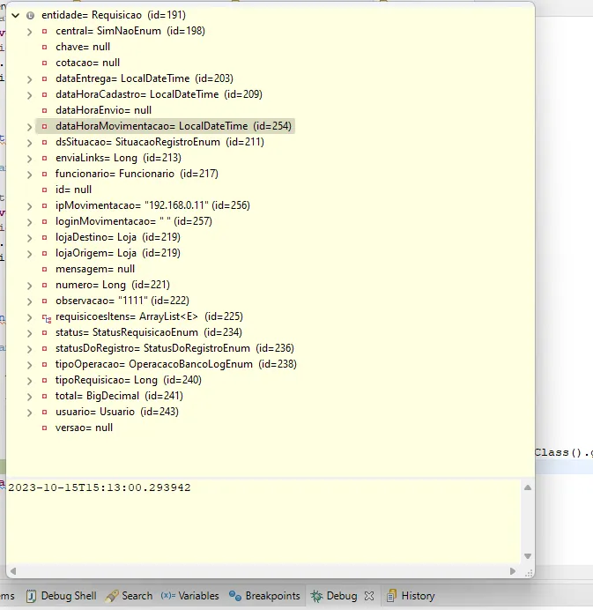Select observacao "1111" row text
The image size is (593, 610).
pyautogui.click(x=122, y=301)
